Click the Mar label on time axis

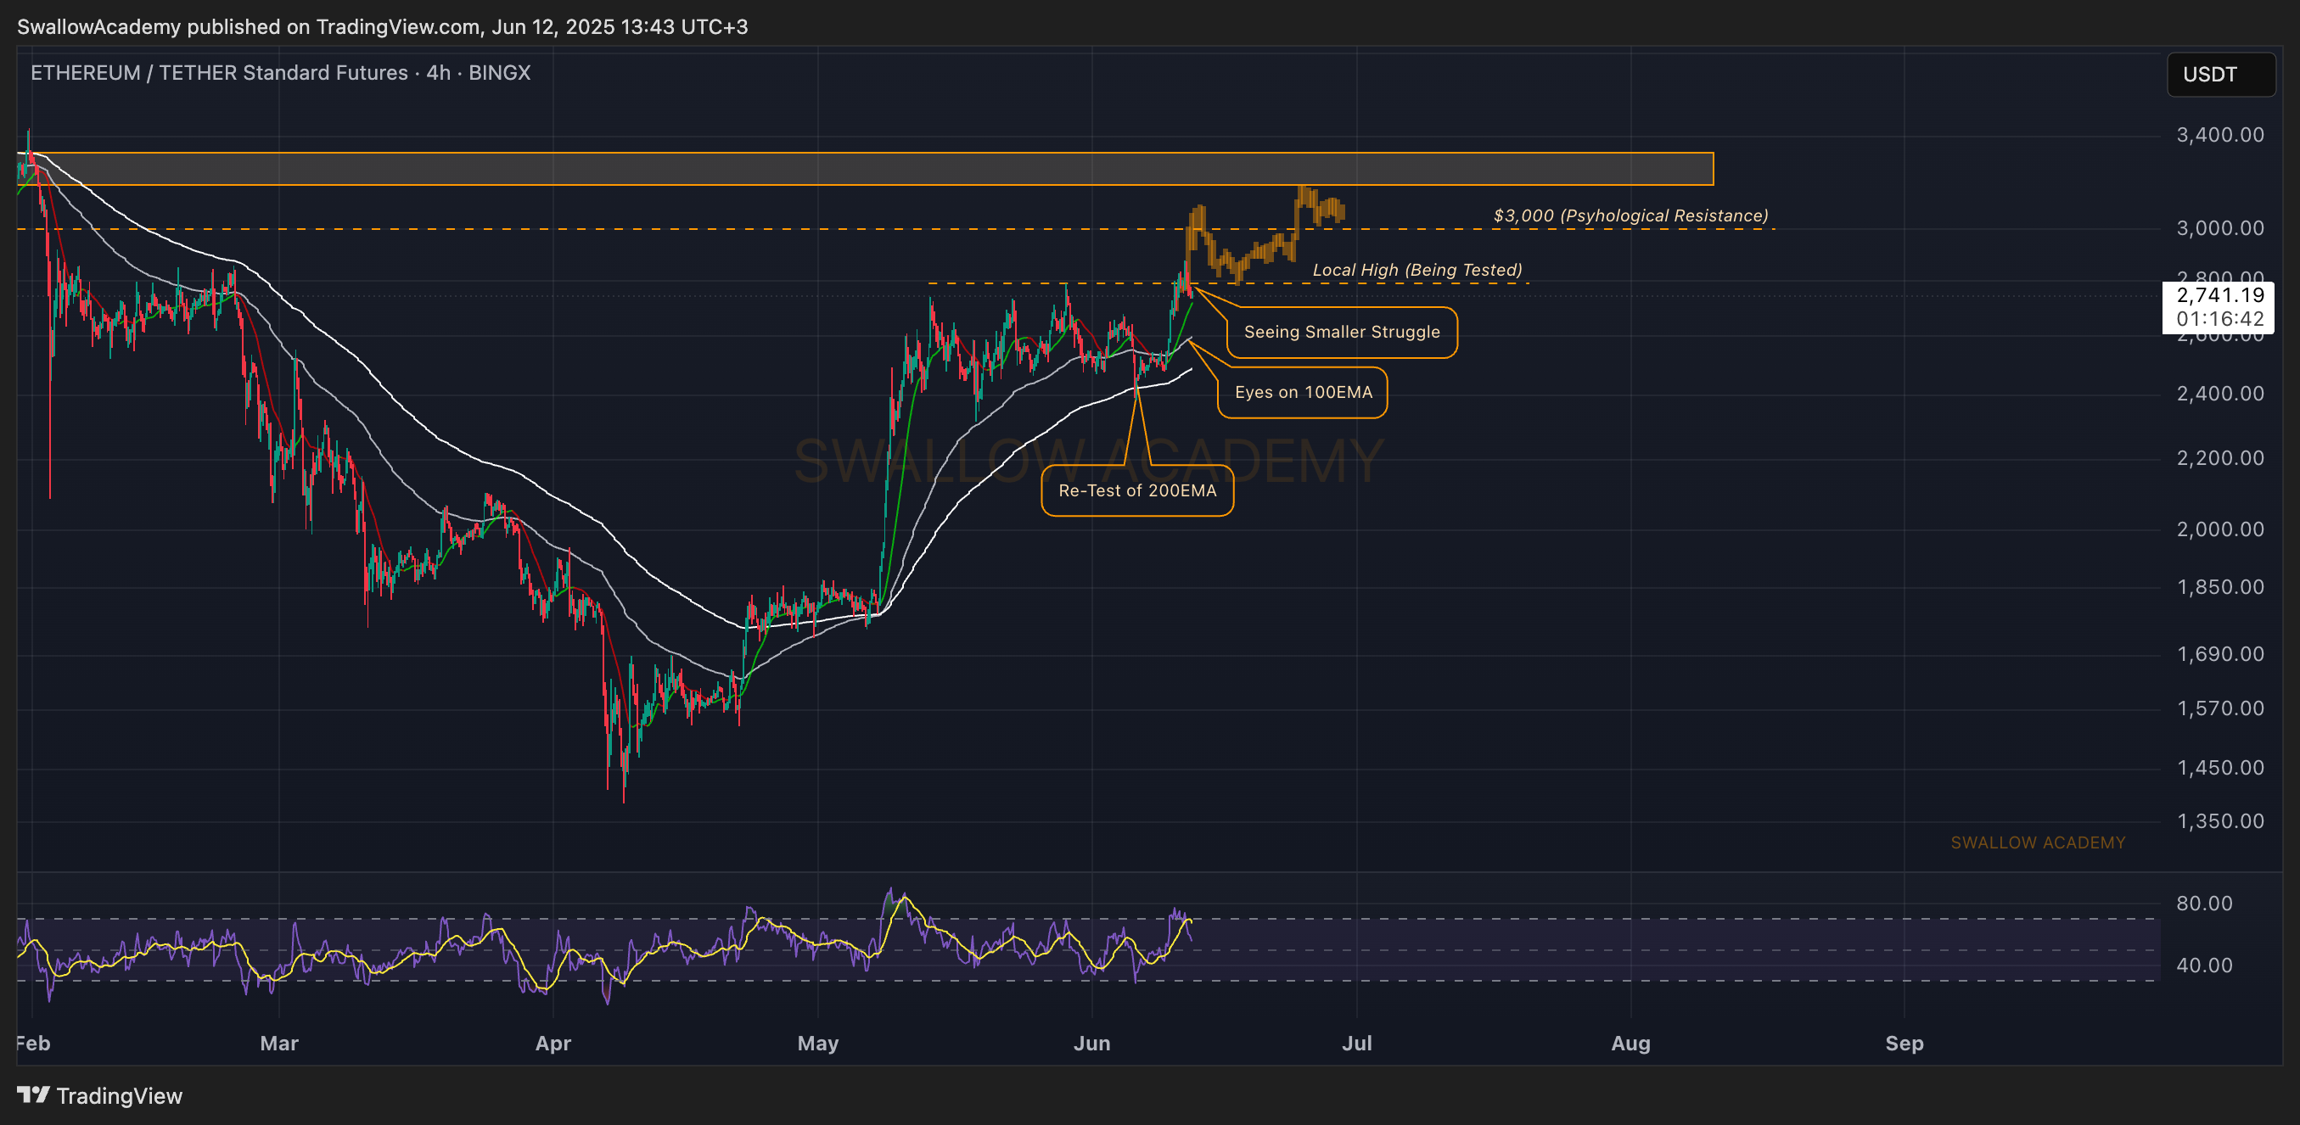coord(278,1043)
